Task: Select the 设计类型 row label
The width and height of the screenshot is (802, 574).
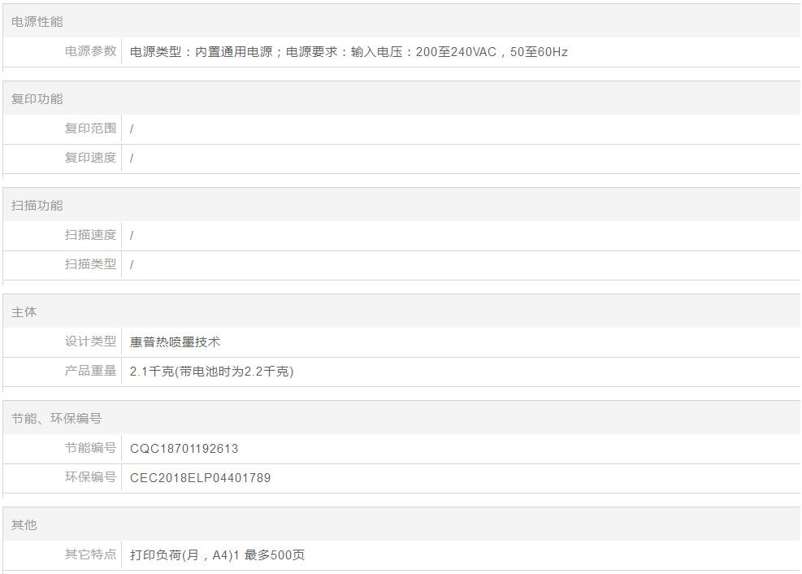Action: pyautogui.click(x=90, y=341)
